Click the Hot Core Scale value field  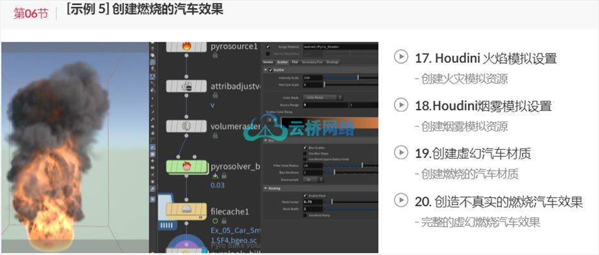(313, 85)
